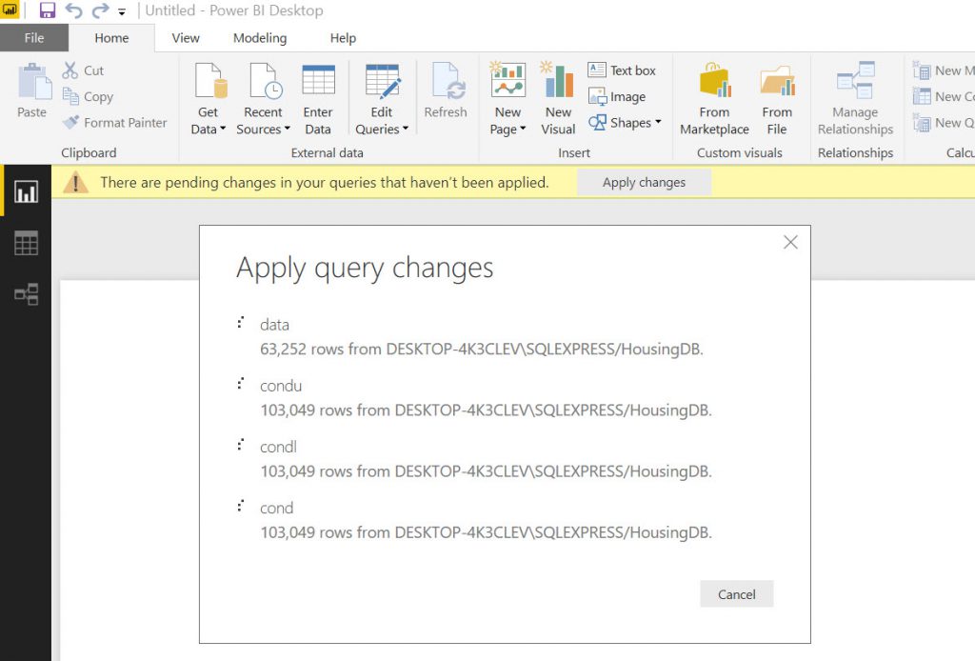Expand the Get Data dropdown
The height and width of the screenshot is (661, 975).
coord(209,129)
